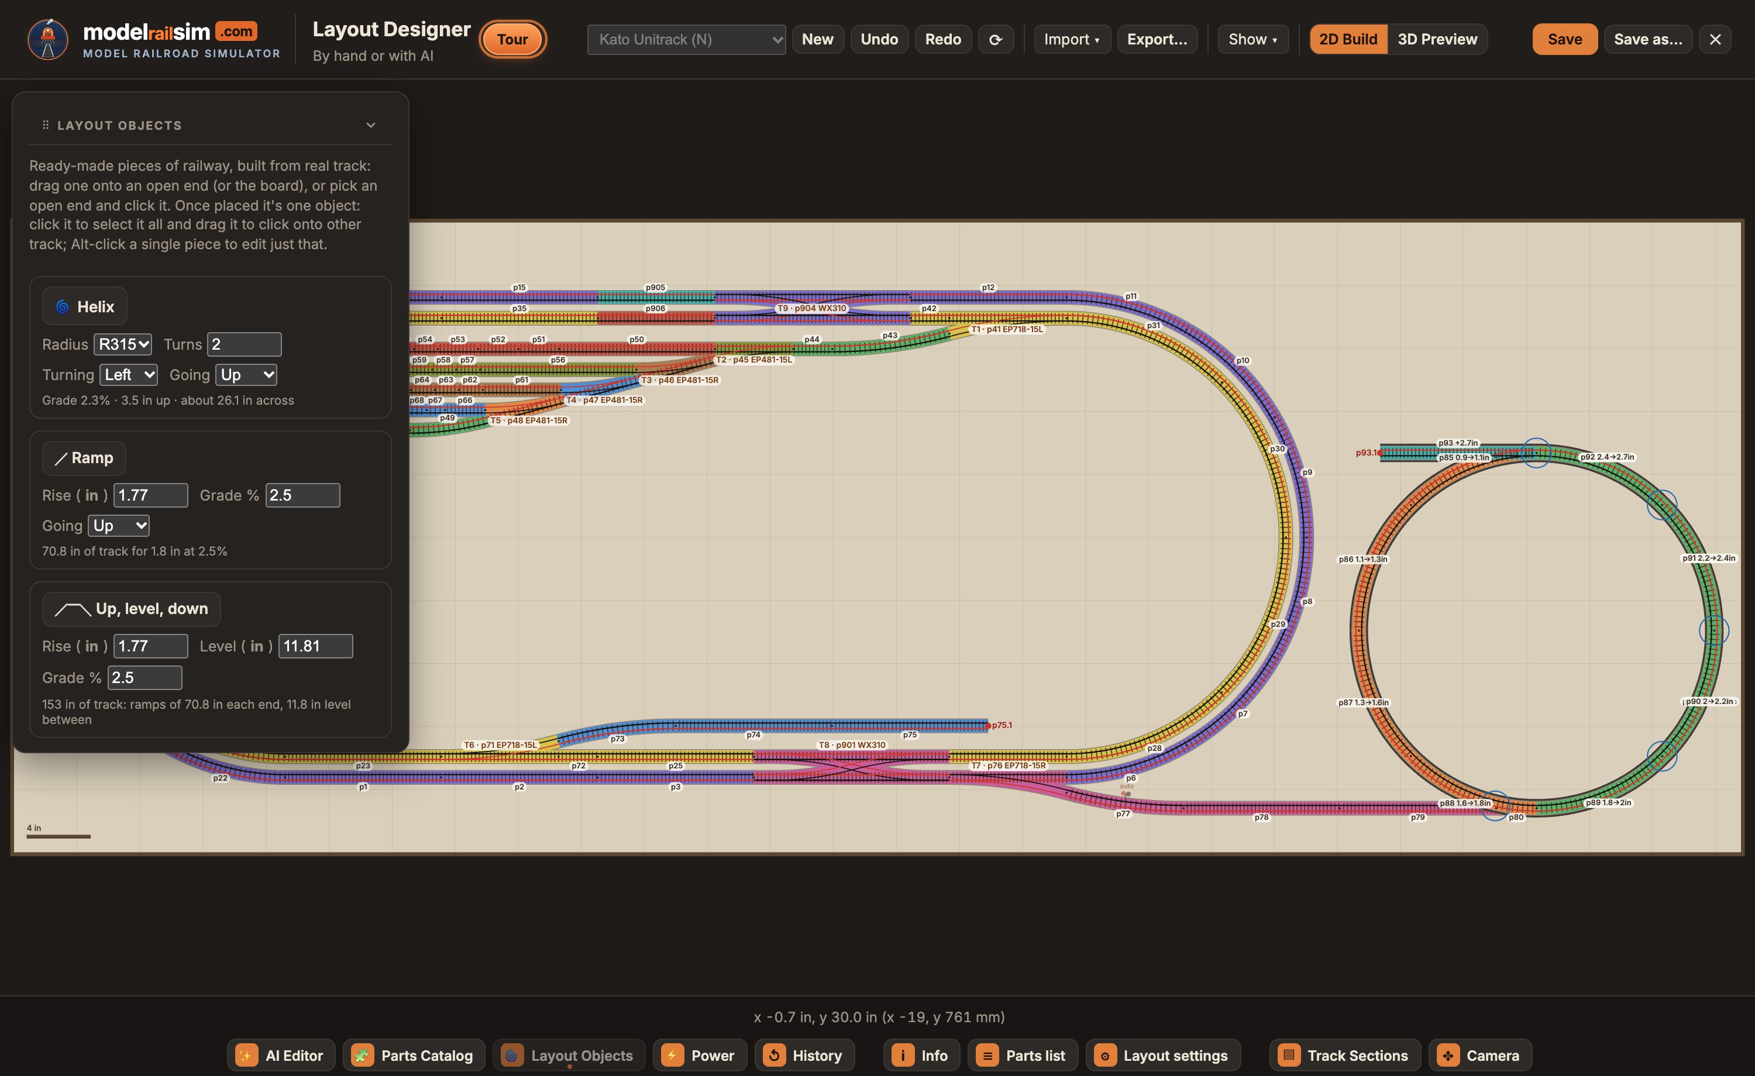This screenshot has width=1755, height=1076.
Task: Open the Kato Unitrack (N) track dropdown
Action: coord(686,39)
